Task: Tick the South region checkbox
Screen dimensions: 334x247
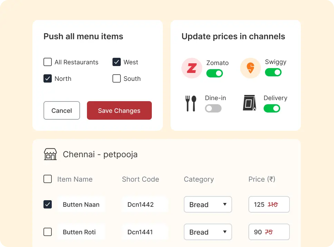Action: (x=117, y=78)
